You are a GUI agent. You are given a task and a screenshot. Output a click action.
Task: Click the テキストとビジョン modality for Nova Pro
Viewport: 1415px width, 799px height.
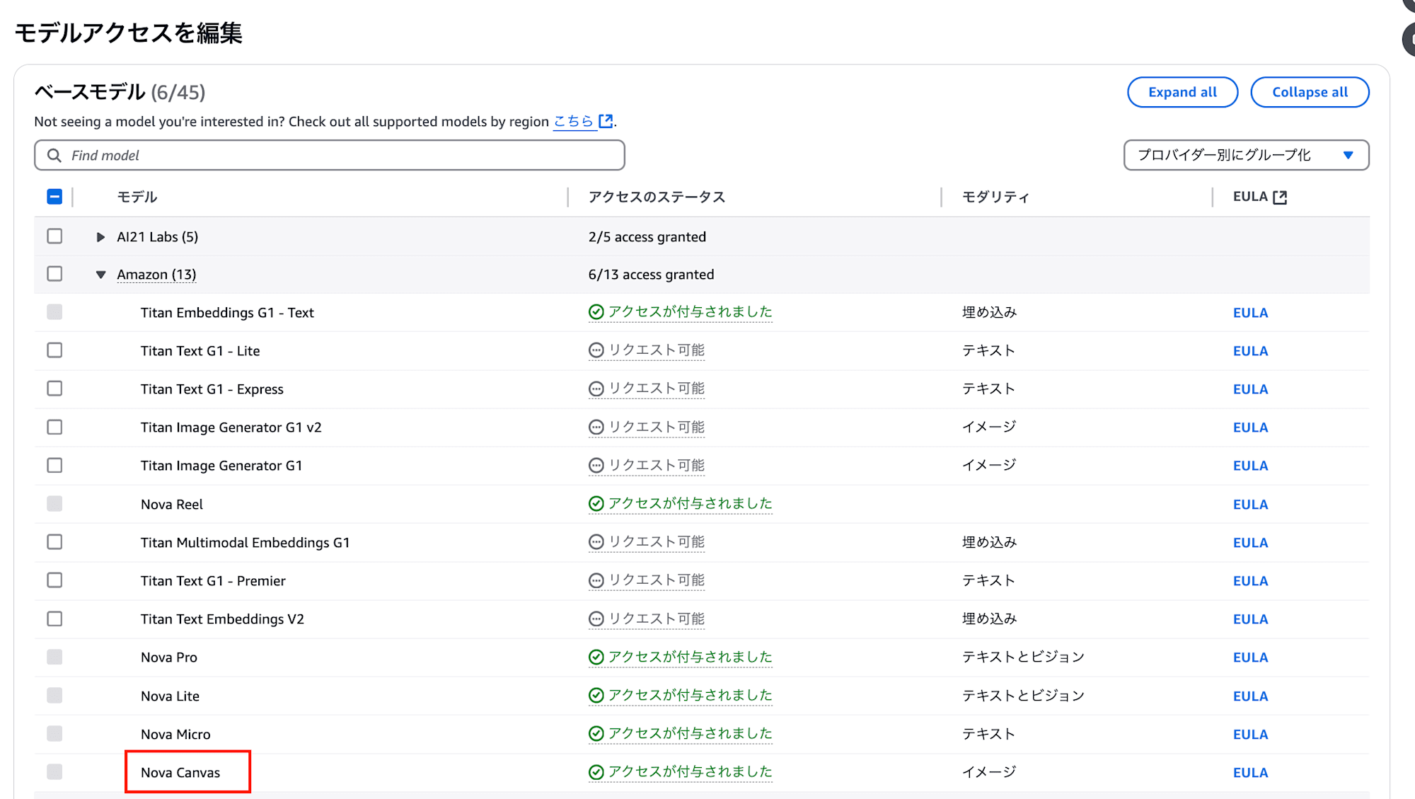1023,657
